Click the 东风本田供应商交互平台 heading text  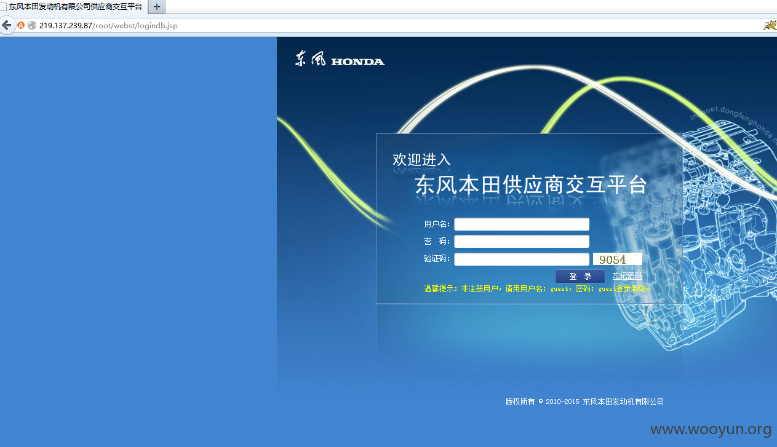click(x=531, y=185)
